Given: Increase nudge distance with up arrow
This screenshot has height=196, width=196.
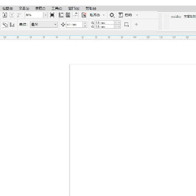Looking at the screenshot, I should coord(85,23).
